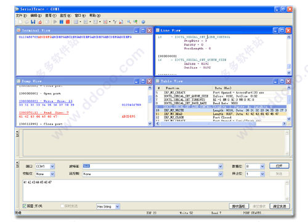Open the 波特率 baud rate dropdown
The width and height of the screenshot is (308, 222).
tap(221, 166)
